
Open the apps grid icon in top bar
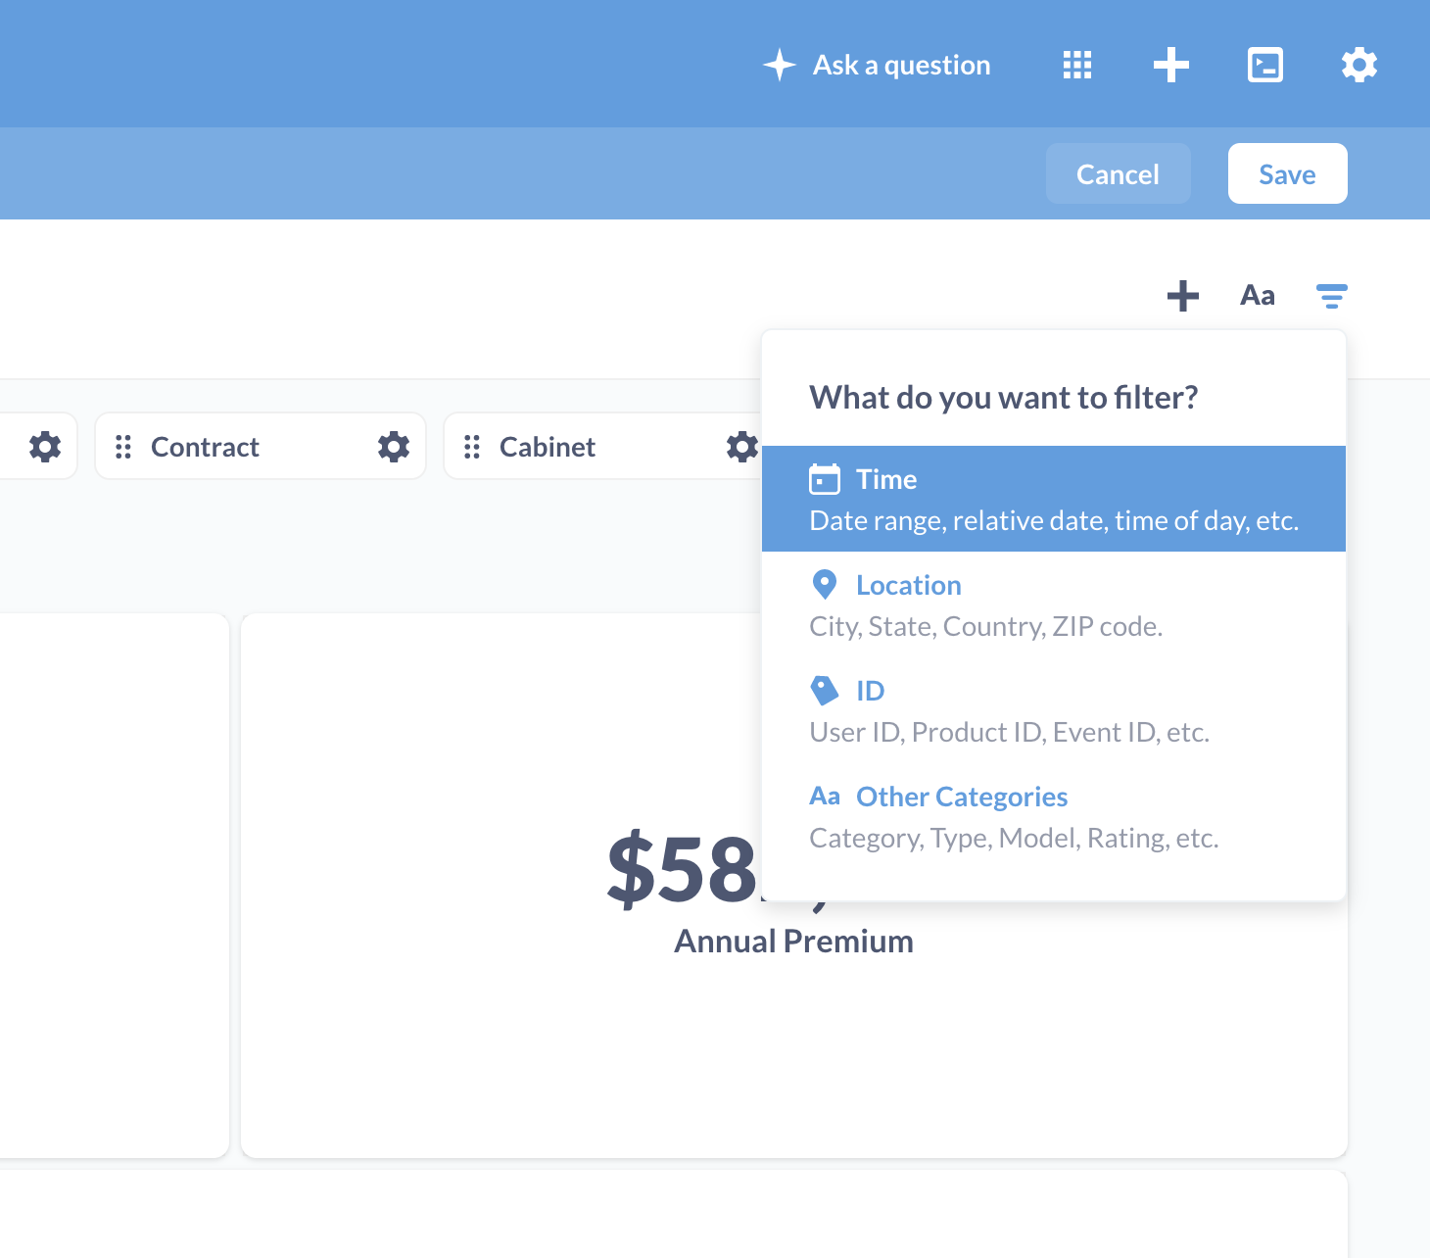coord(1076,64)
